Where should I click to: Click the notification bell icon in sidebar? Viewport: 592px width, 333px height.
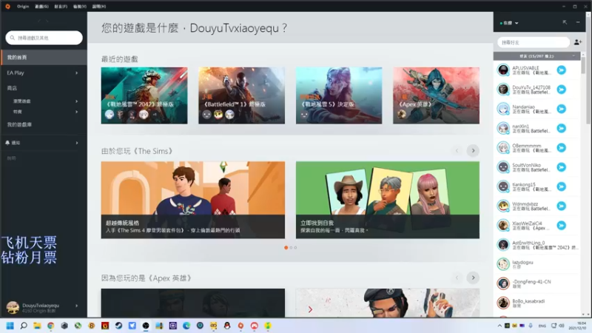pyautogui.click(x=7, y=143)
